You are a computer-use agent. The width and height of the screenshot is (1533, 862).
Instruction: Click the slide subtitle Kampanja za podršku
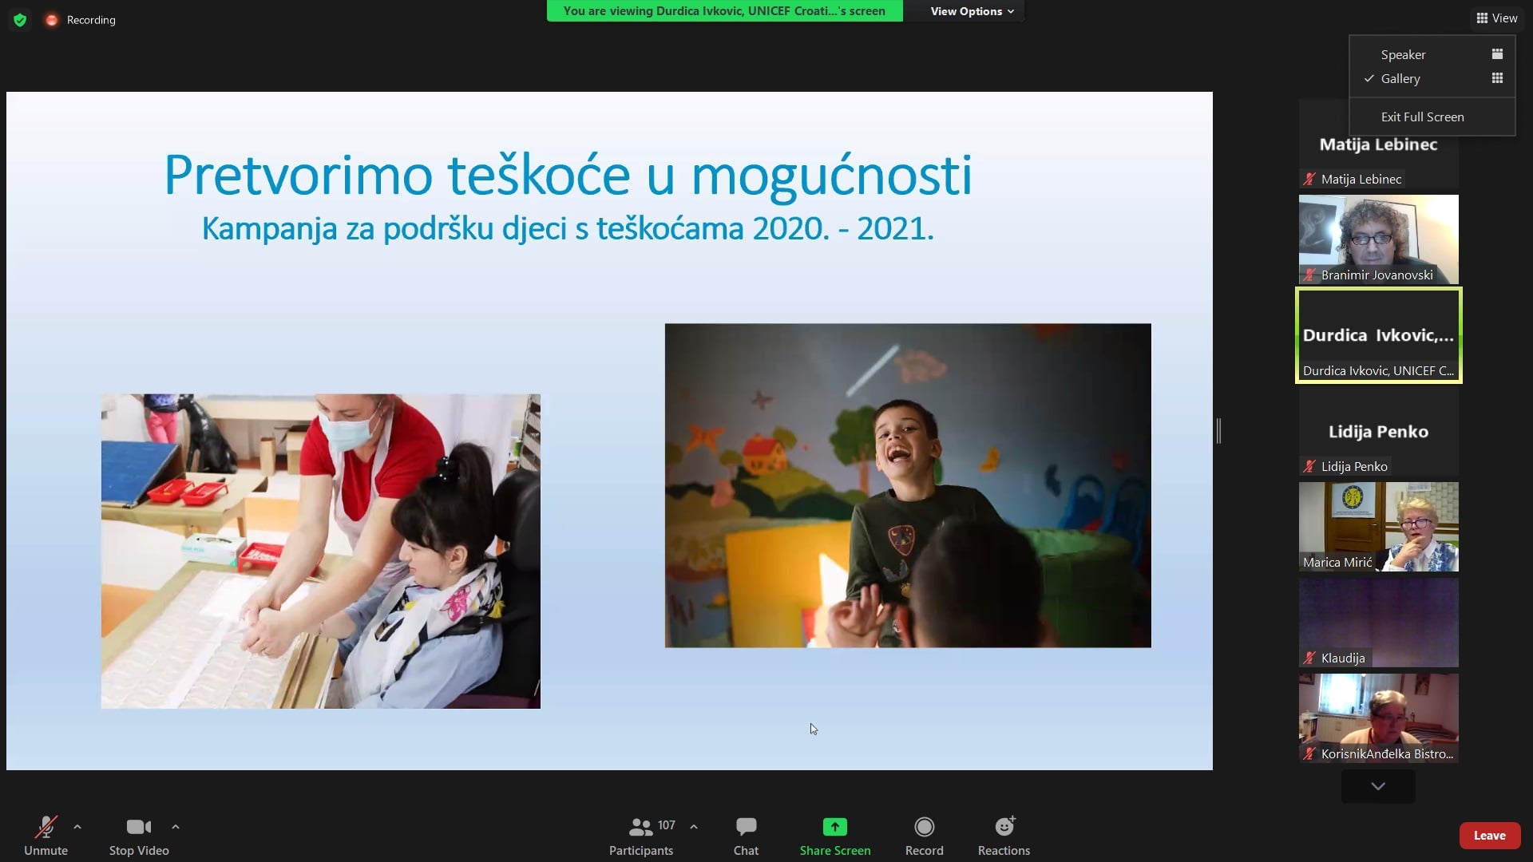[568, 228]
